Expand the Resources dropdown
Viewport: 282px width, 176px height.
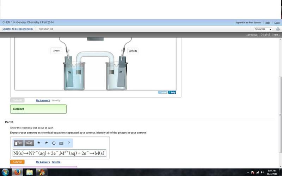(263, 29)
